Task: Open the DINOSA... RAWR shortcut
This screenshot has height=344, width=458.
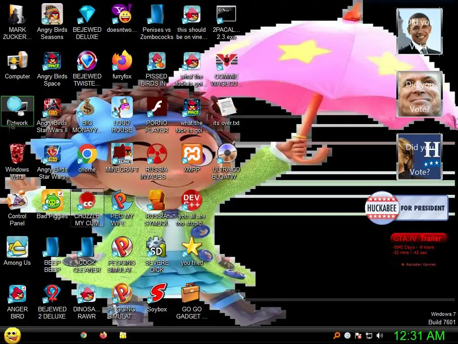Action: (x=87, y=301)
